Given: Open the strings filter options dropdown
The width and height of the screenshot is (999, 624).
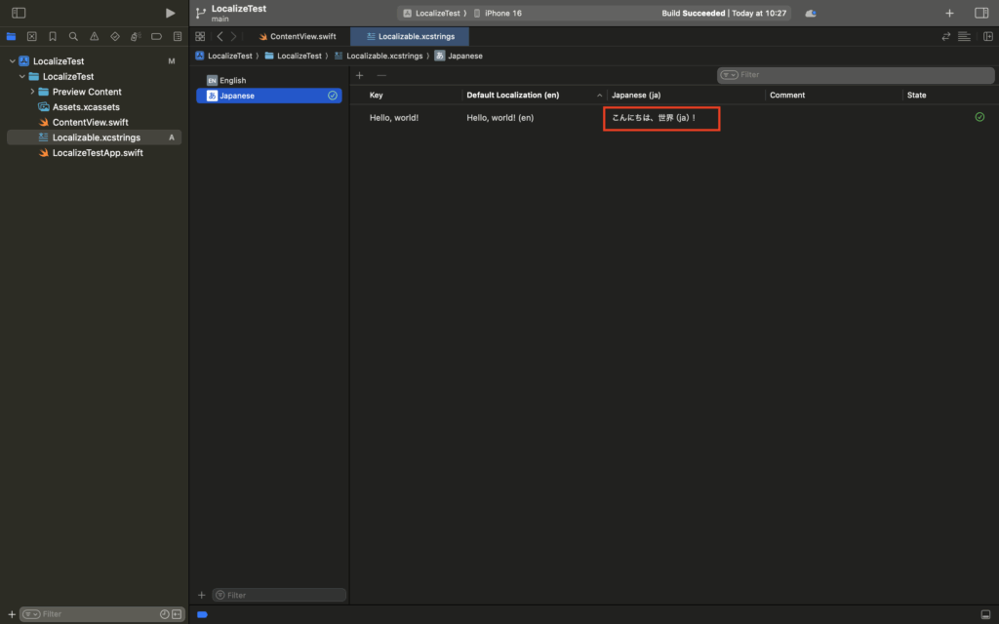Looking at the screenshot, I should [x=729, y=75].
